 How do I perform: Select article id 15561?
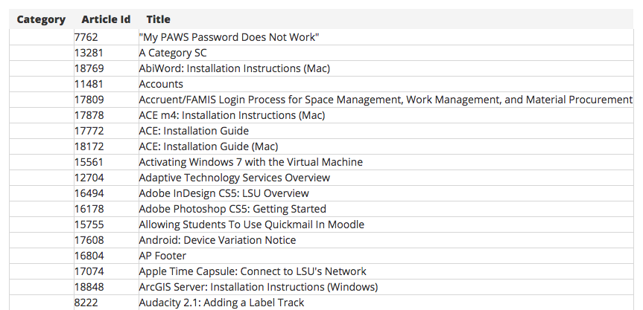pos(89,162)
